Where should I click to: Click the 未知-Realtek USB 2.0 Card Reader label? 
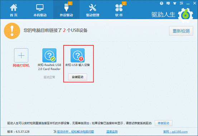49,67
